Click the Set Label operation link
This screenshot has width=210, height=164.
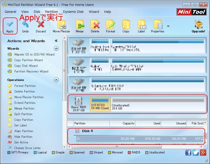click(21, 125)
